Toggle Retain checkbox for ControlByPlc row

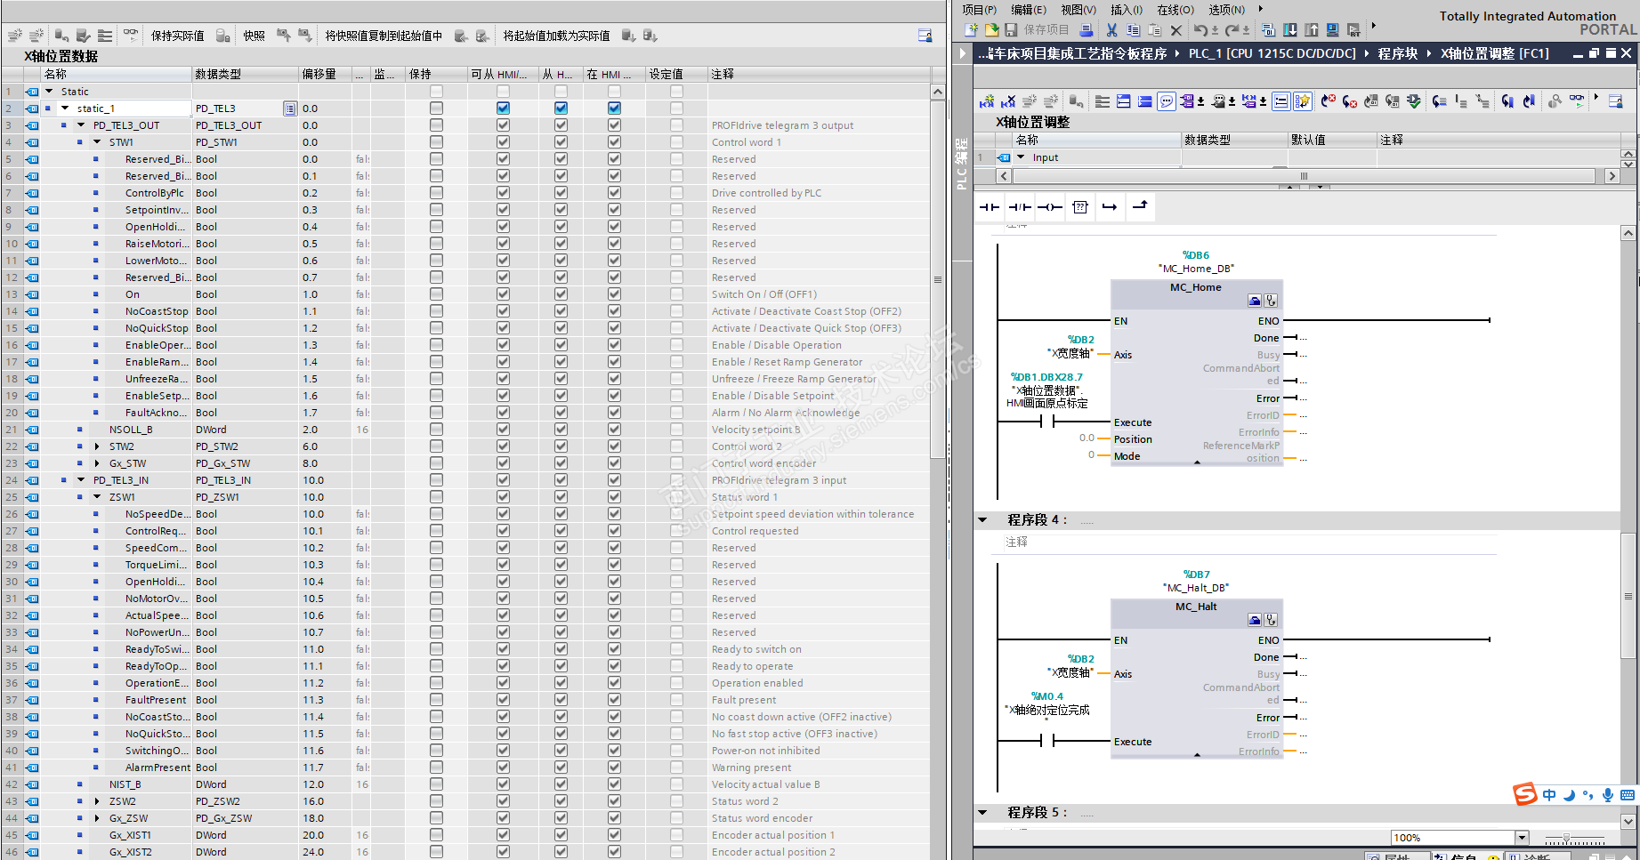click(x=436, y=193)
